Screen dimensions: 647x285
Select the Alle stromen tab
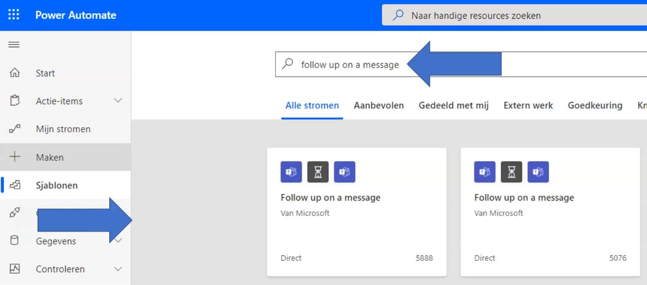(x=312, y=106)
